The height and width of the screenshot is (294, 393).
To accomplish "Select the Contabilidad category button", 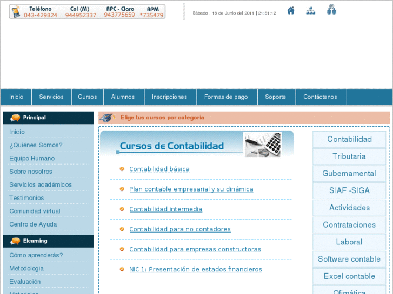I will [x=349, y=139].
